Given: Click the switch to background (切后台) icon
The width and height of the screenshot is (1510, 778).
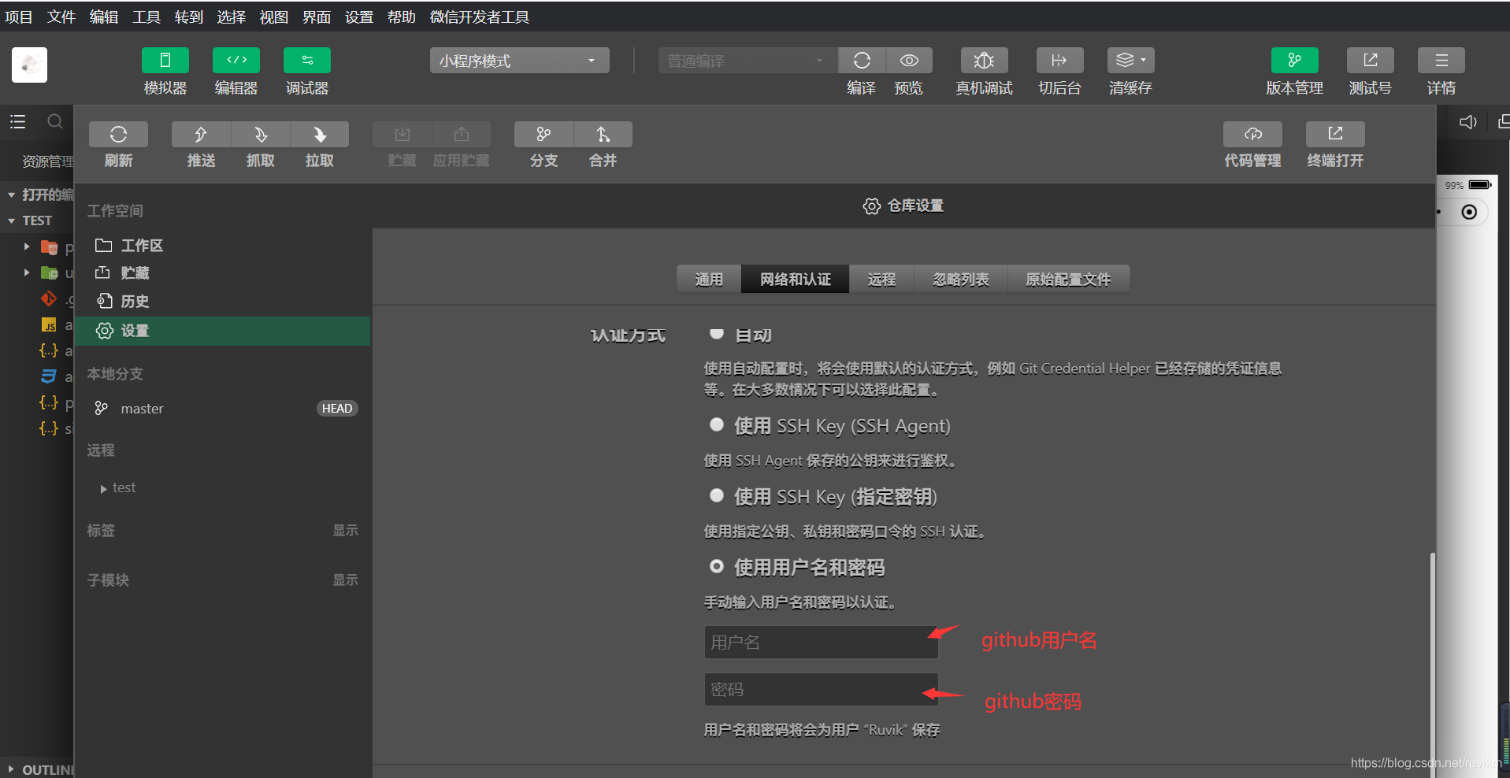Looking at the screenshot, I should 1059,61.
